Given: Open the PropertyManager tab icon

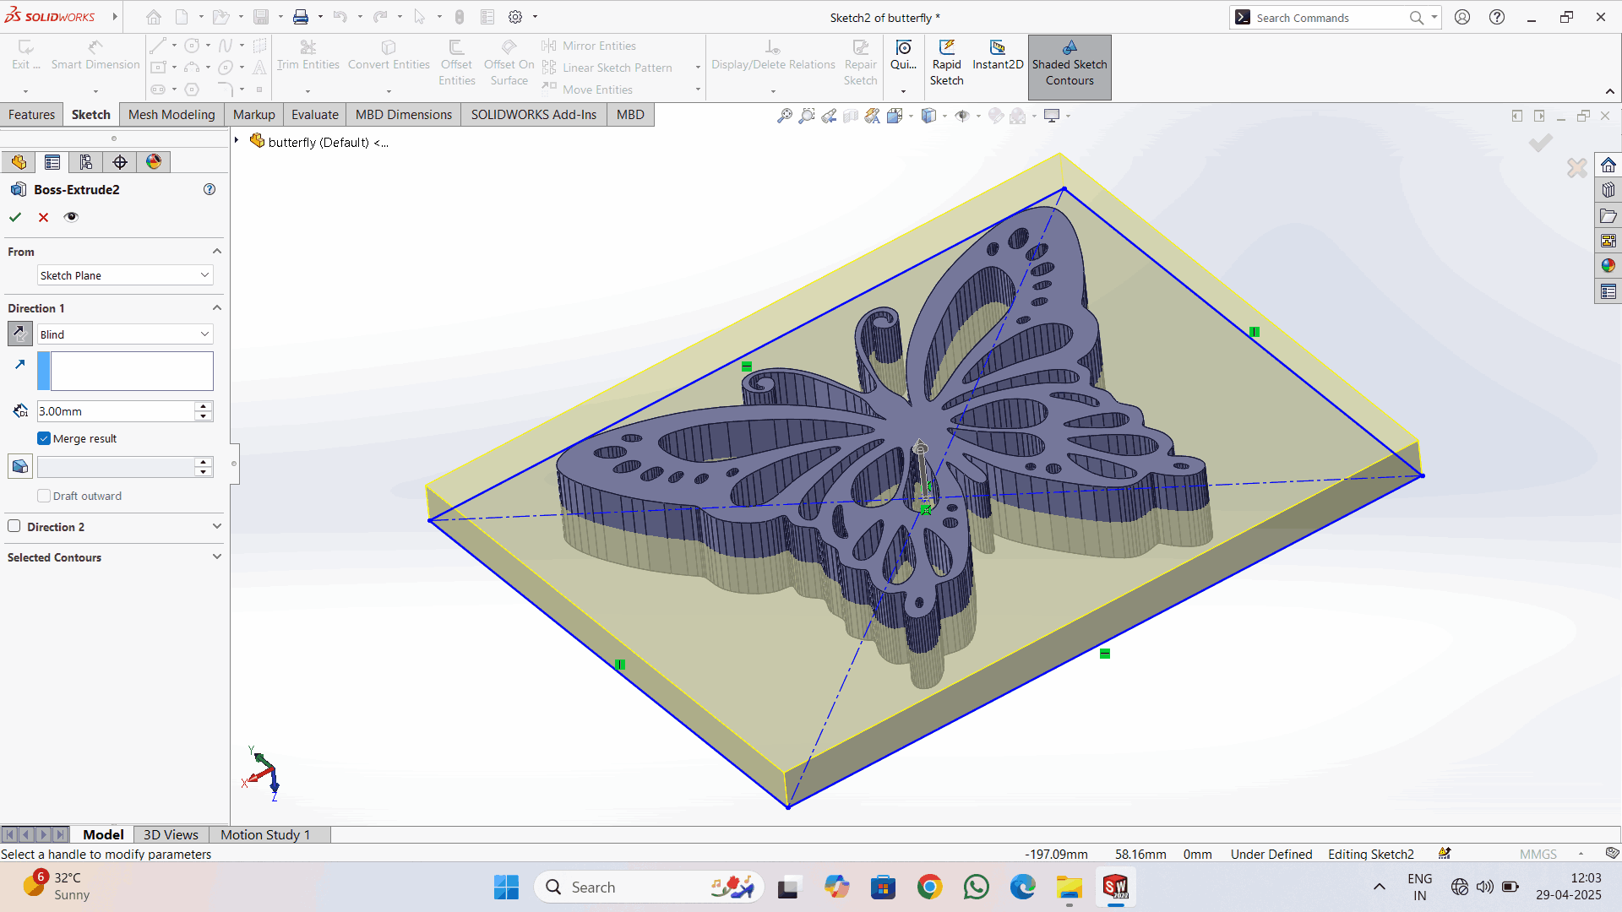Looking at the screenshot, I should coord(52,162).
